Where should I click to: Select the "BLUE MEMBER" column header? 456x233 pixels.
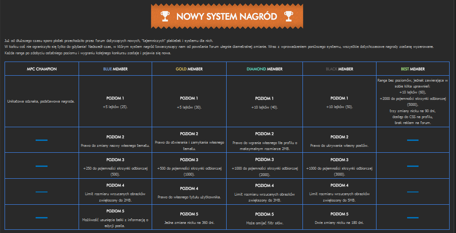[x=115, y=69]
